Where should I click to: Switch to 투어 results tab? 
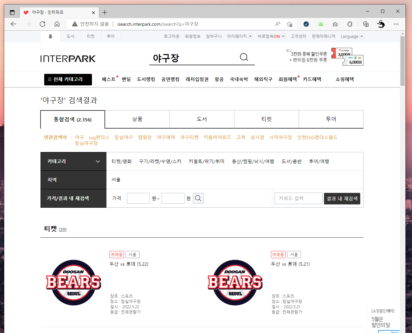tap(331, 119)
